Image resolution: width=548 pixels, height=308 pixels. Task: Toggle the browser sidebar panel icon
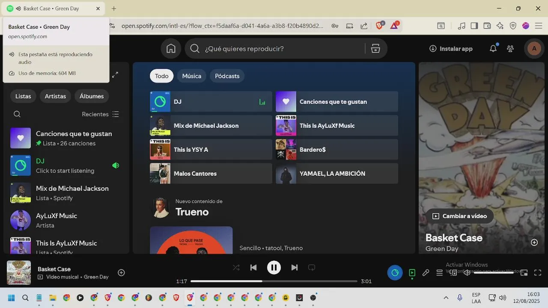coord(474,26)
